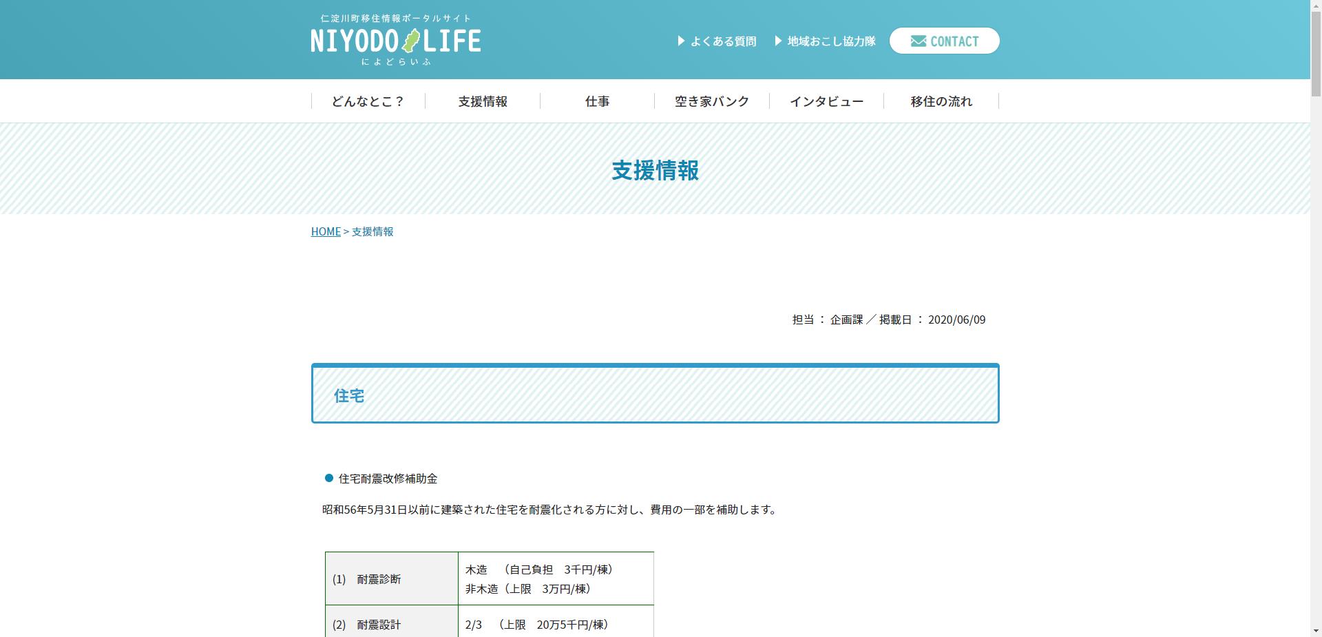Click the arrow icon beside よくある質問
Viewport: 1322px width, 637px height.
click(x=681, y=41)
